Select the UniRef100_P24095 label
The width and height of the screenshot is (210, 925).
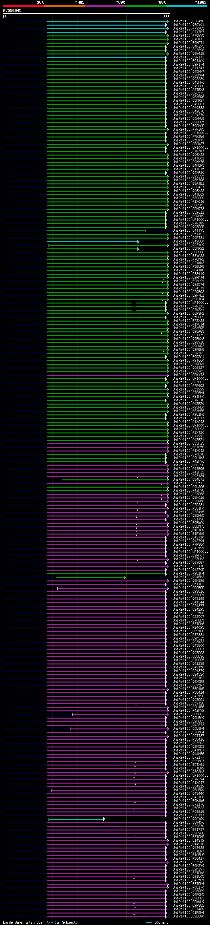[188, 628]
